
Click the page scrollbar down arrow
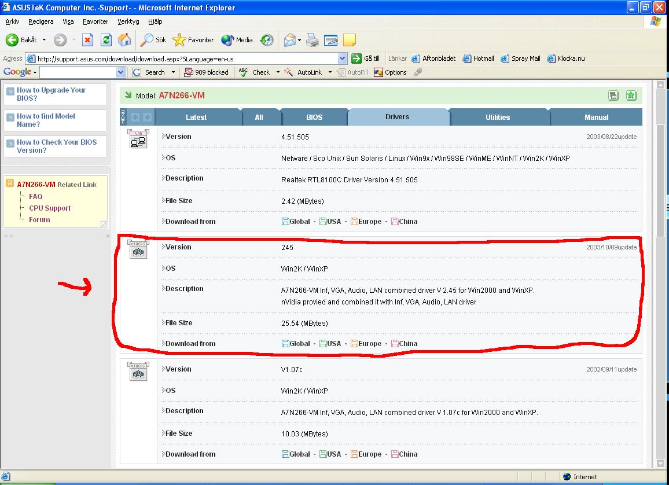point(660,463)
